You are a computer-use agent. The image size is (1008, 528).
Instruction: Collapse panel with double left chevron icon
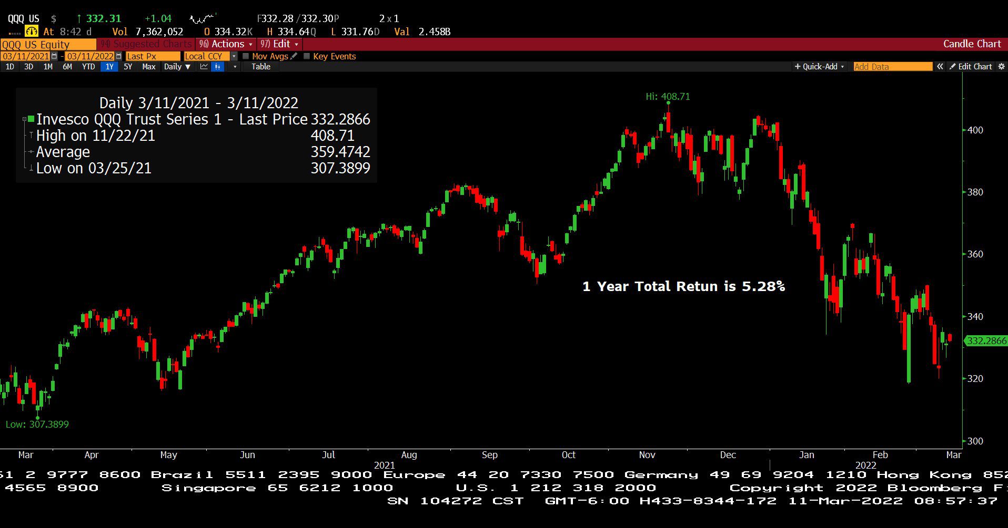tap(940, 67)
